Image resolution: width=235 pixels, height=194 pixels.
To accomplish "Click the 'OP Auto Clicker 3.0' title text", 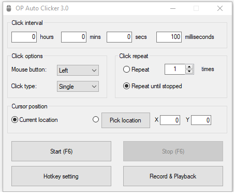I will pyautogui.click(x=42, y=8).
